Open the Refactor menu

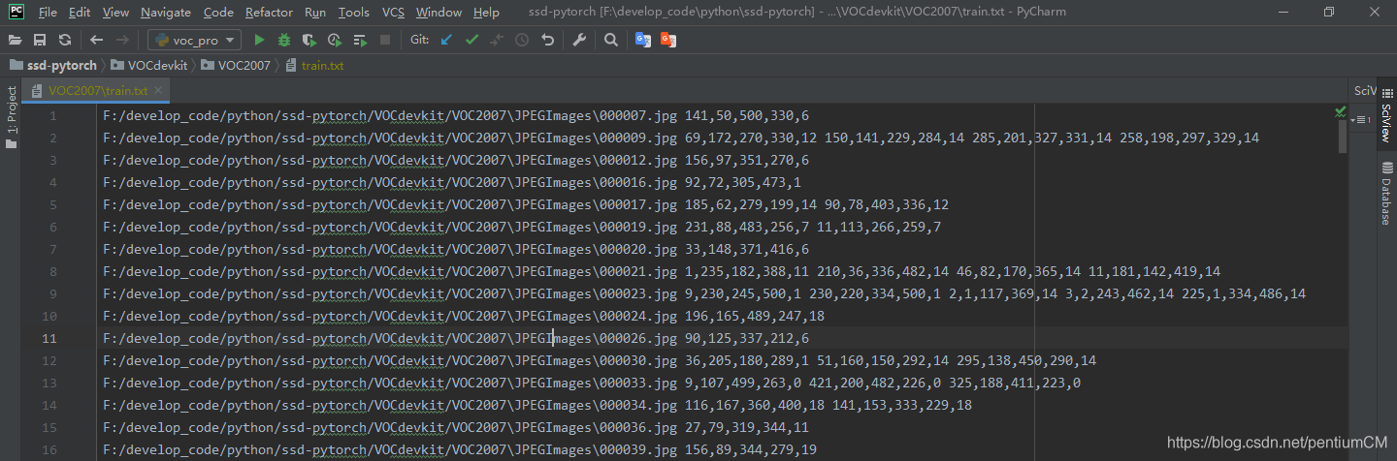(269, 13)
